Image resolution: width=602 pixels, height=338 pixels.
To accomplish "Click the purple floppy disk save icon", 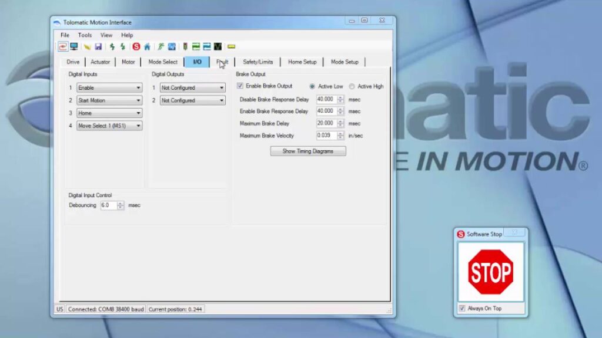I will pyautogui.click(x=98, y=46).
